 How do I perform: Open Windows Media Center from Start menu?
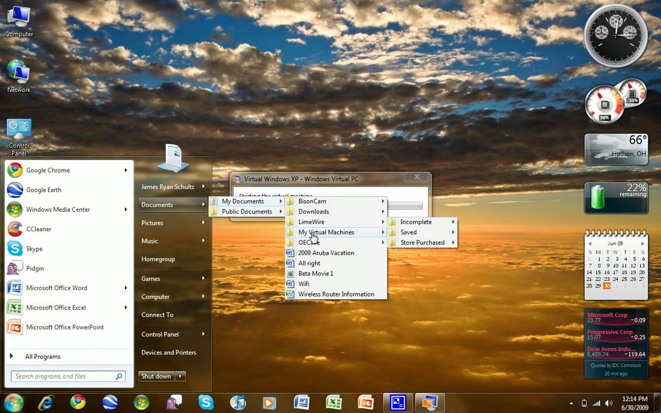click(68, 209)
